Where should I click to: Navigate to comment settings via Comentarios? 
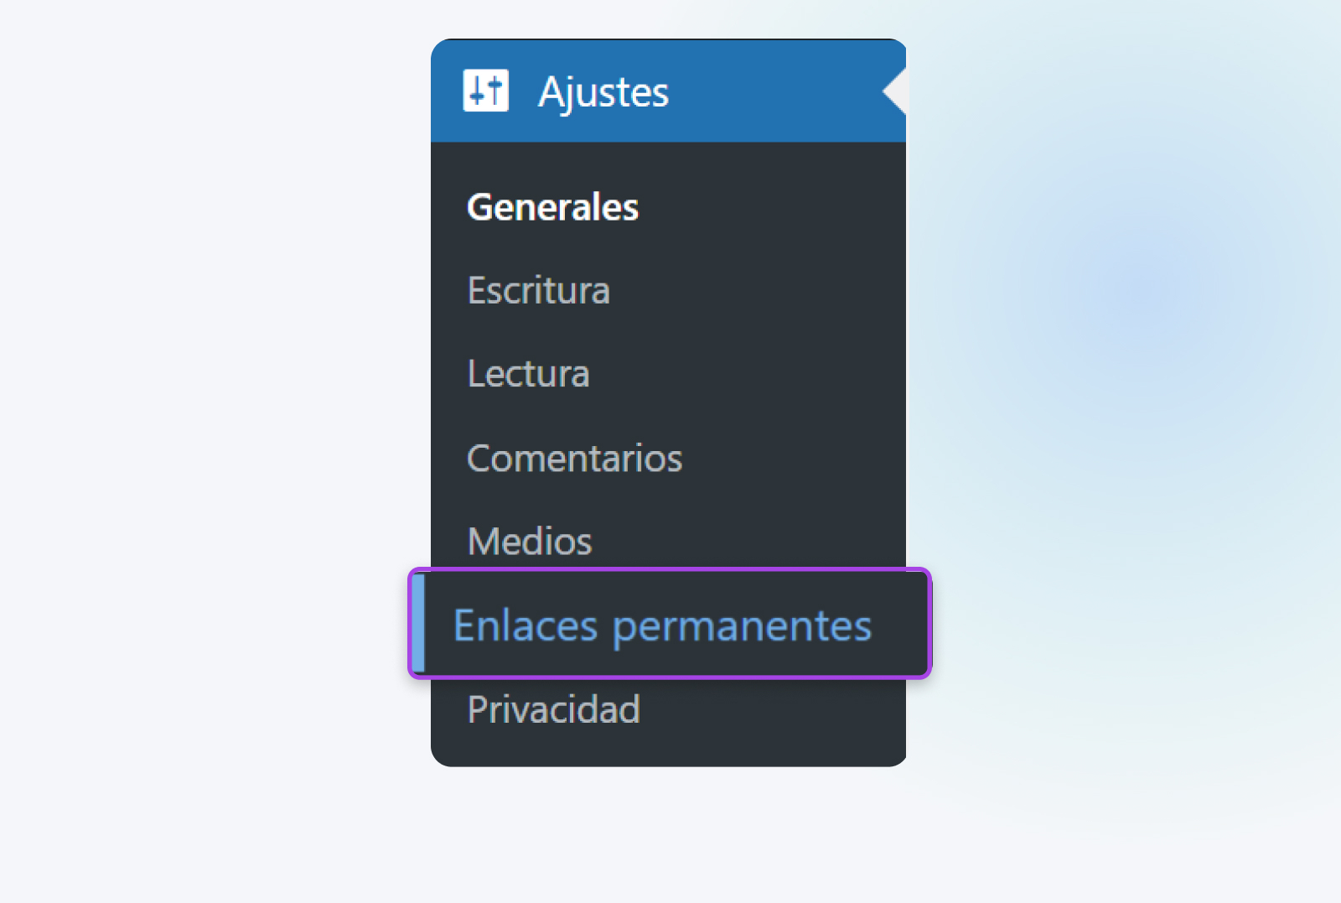pos(574,459)
